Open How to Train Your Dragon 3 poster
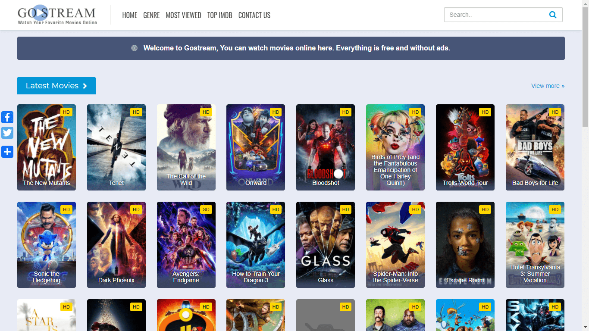The height and width of the screenshot is (331, 589). click(256, 245)
